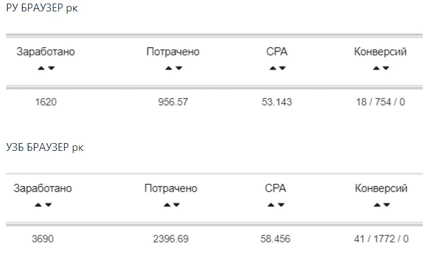436x261 pixels.
Task: Click Потрачено header in УЗБ БРАУЗЕР table
Action: point(171,189)
